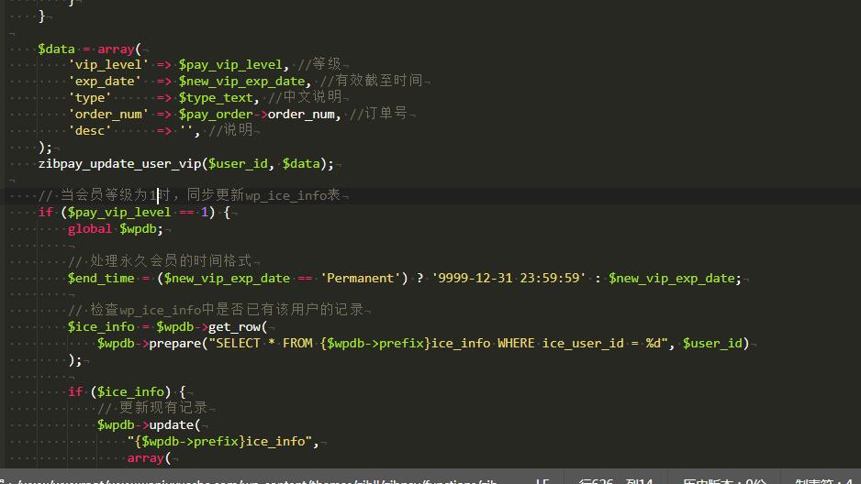The image size is (861, 484).
Task: Click the SELECT * FROM query string
Action: tap(438, 344)
